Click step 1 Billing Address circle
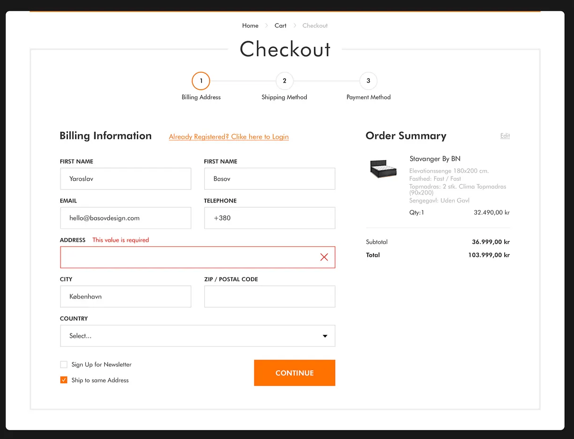Viewport: 574px width, 439px height. [201, 81]
